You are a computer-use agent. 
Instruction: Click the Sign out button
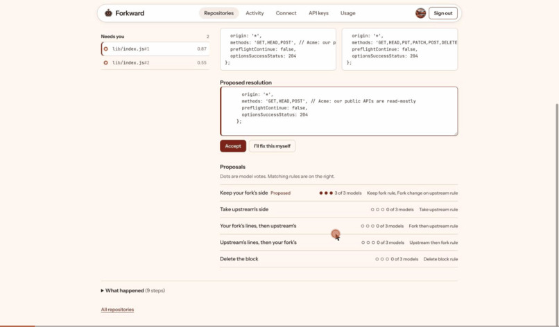point(442,13)
